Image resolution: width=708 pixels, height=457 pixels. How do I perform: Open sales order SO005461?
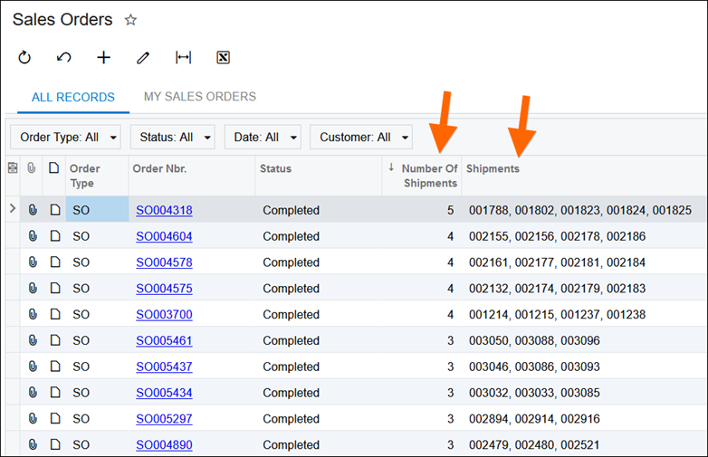point(165,340)
